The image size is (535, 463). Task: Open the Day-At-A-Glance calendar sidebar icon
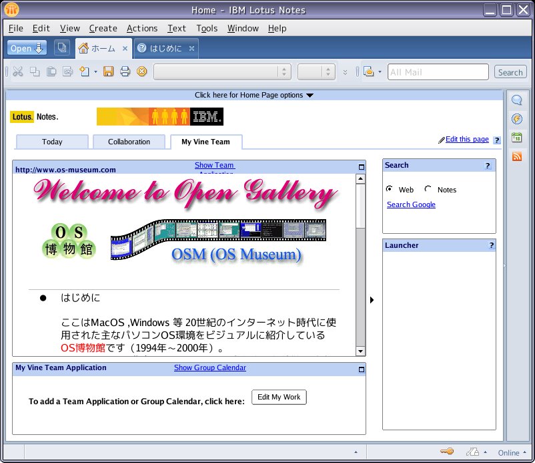coord(517,138)
